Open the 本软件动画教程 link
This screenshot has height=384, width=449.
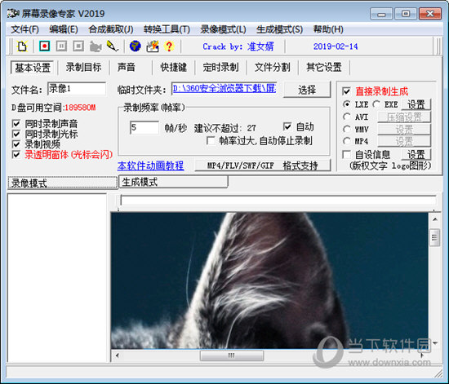click(151, 166)
